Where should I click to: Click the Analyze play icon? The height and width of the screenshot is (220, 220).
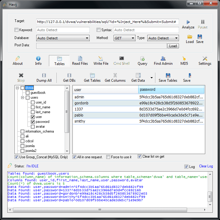point(188,22)
